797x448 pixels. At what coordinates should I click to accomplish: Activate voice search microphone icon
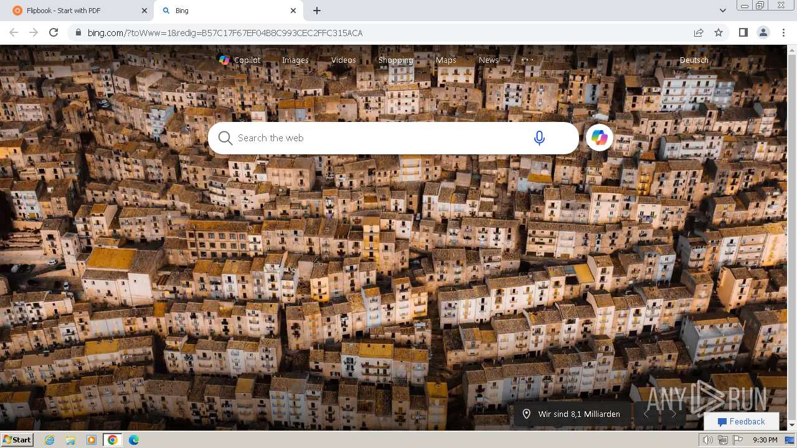pos(539,138)
